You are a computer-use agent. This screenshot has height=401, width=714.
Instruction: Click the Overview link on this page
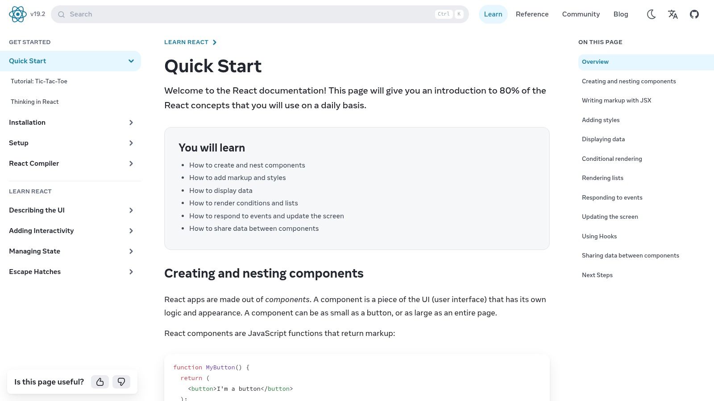click(x=595, y=62)
